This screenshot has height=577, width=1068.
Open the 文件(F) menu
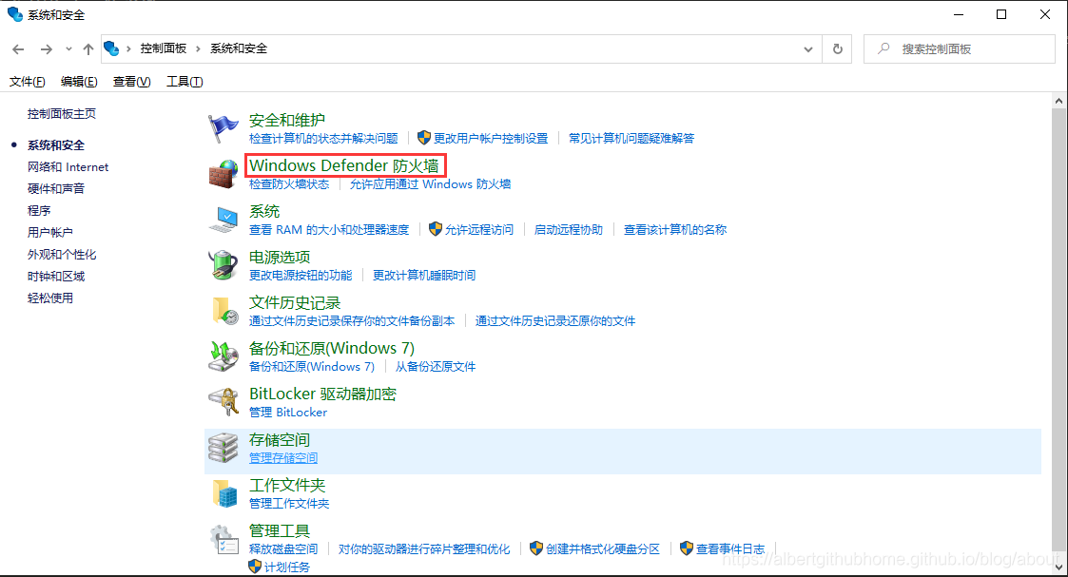click(28, 82)
